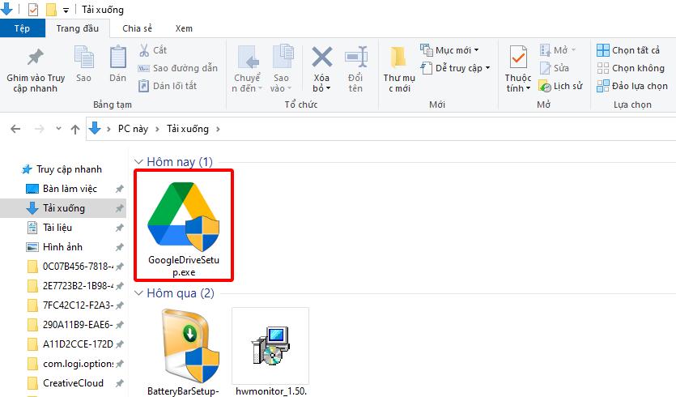
Task: Click Sao đường dẫn (Copy path)
Action: click(x=177, y=68)
